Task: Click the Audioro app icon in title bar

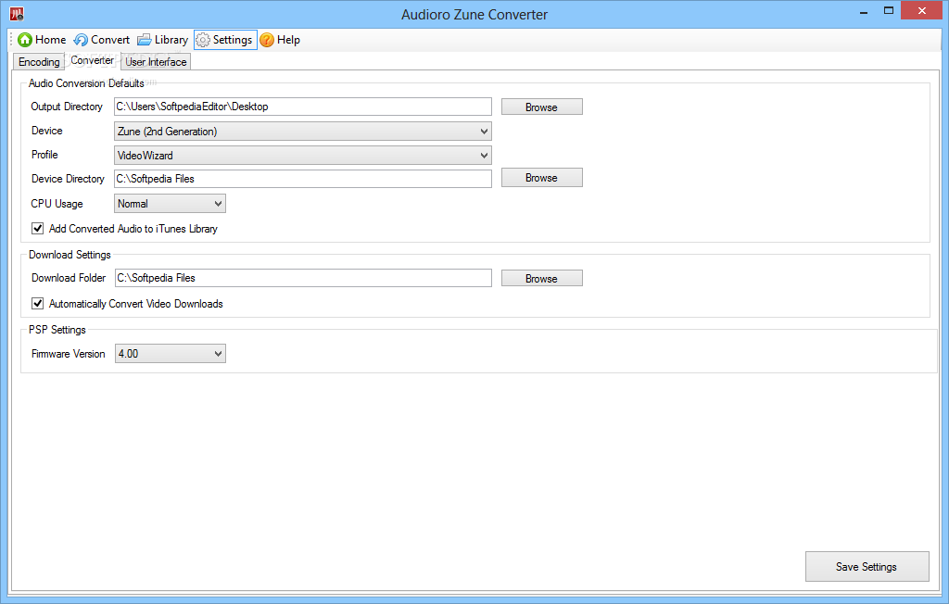Action: tap(17, 13)
